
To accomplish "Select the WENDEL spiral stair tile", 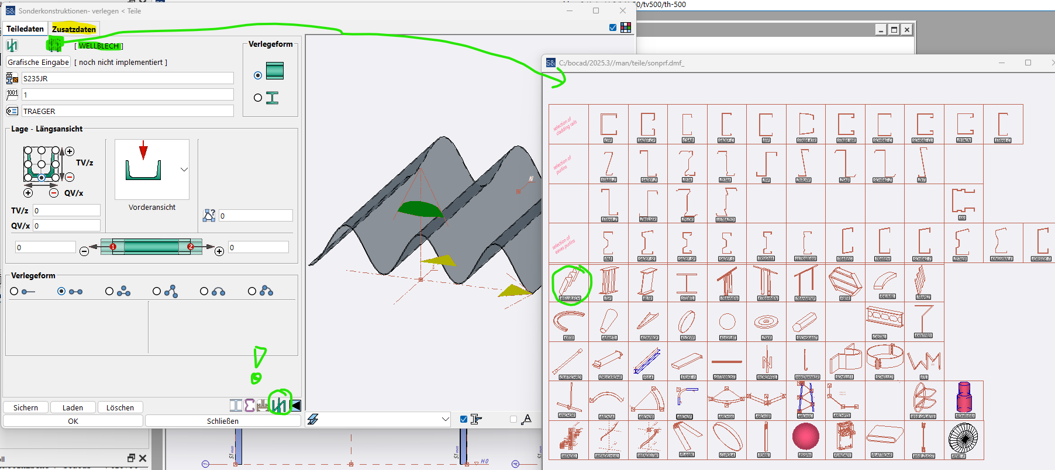I will pos(569,440).
